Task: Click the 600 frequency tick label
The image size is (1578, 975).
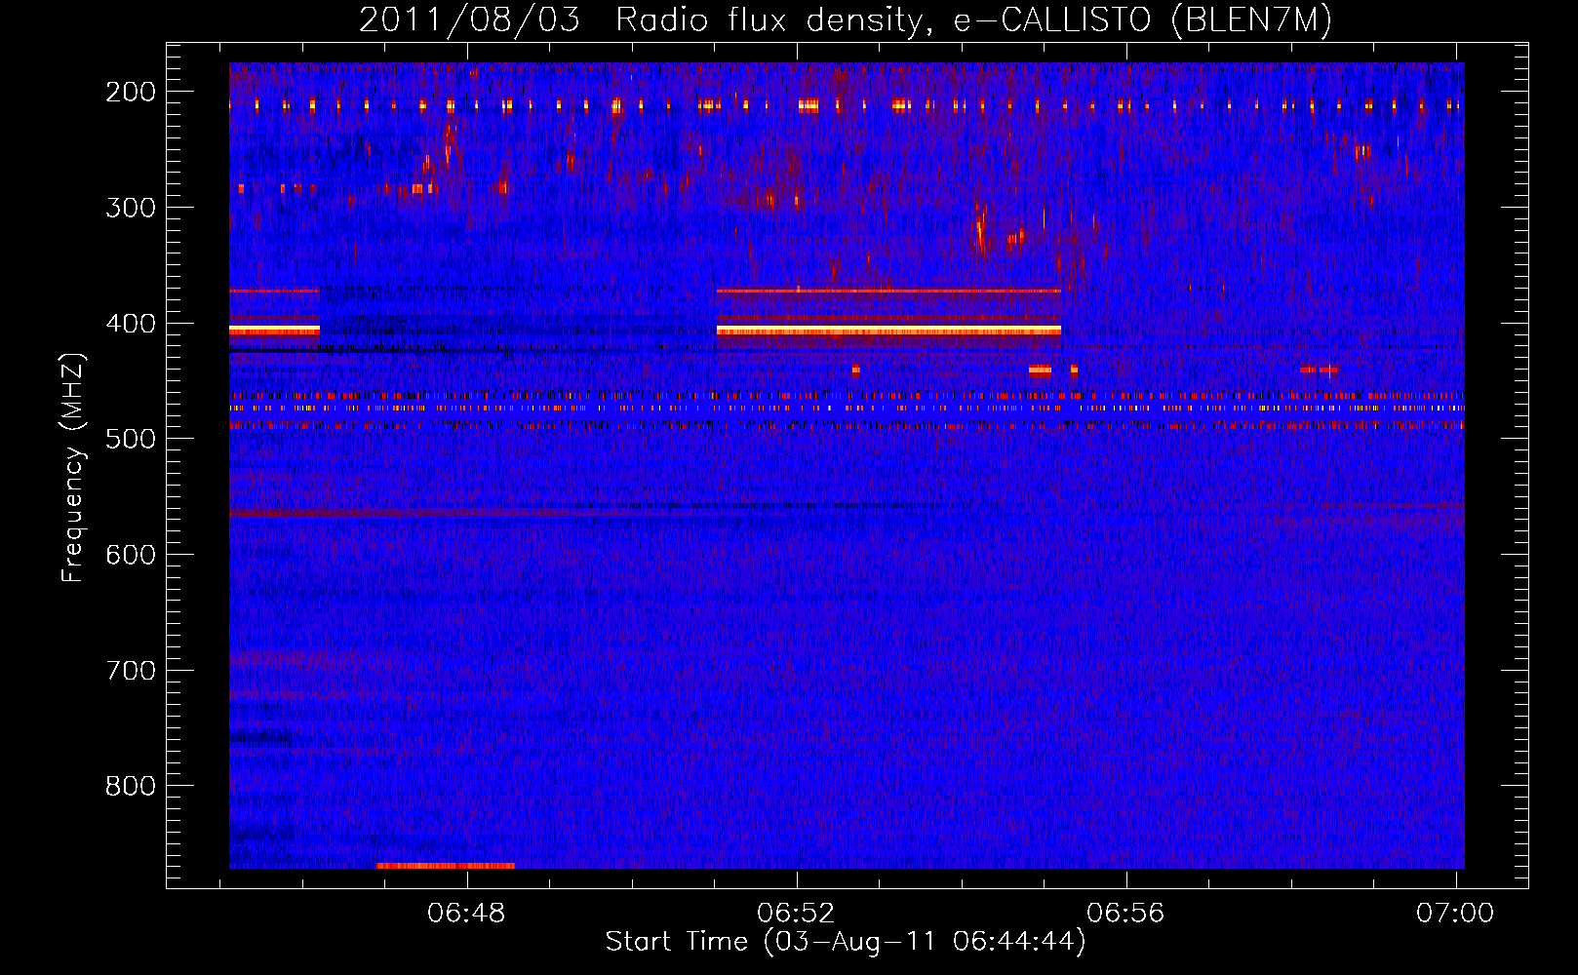Action: click(x=131, y=555)
